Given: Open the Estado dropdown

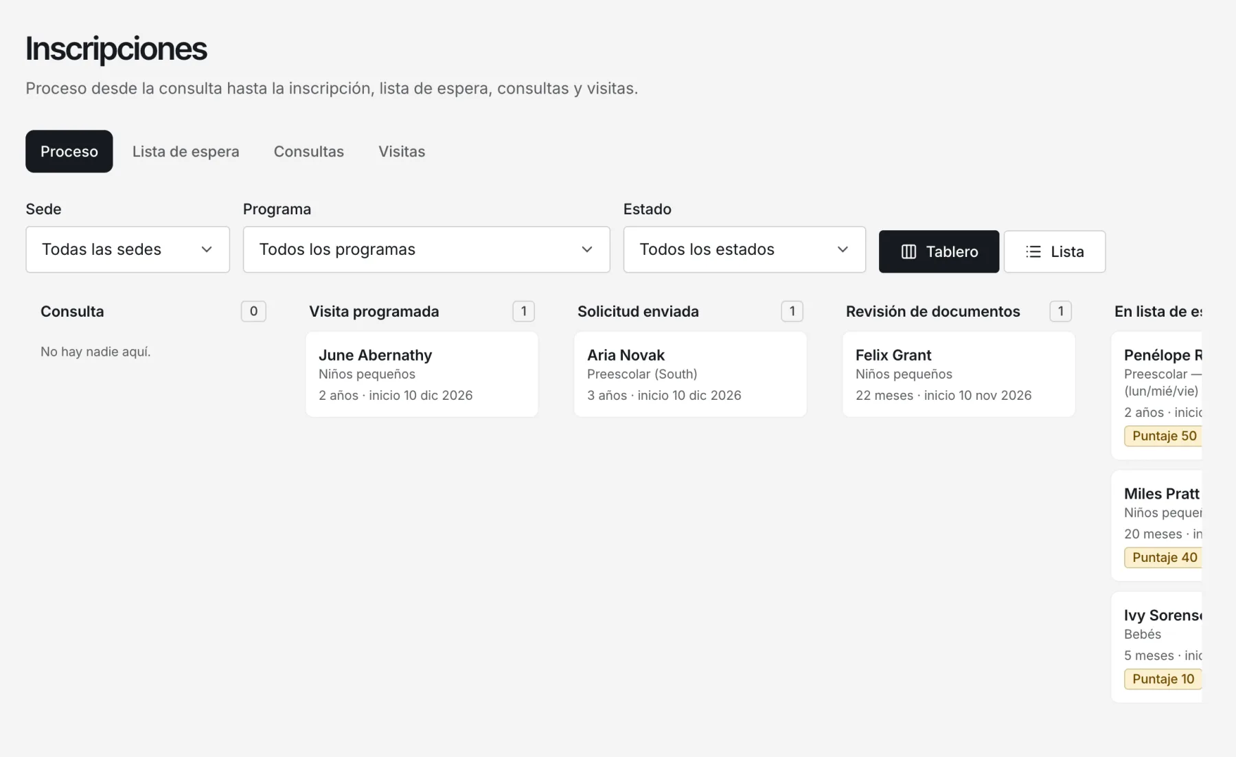Looking at the screenshot, I should (744, 249).
